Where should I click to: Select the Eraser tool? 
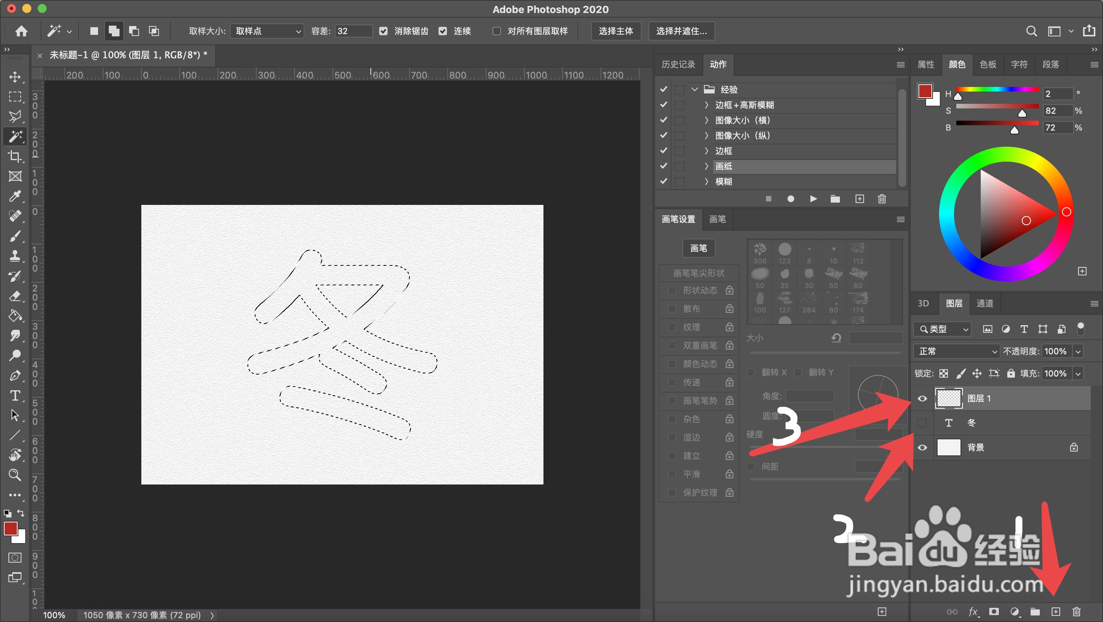coord(15,296)
